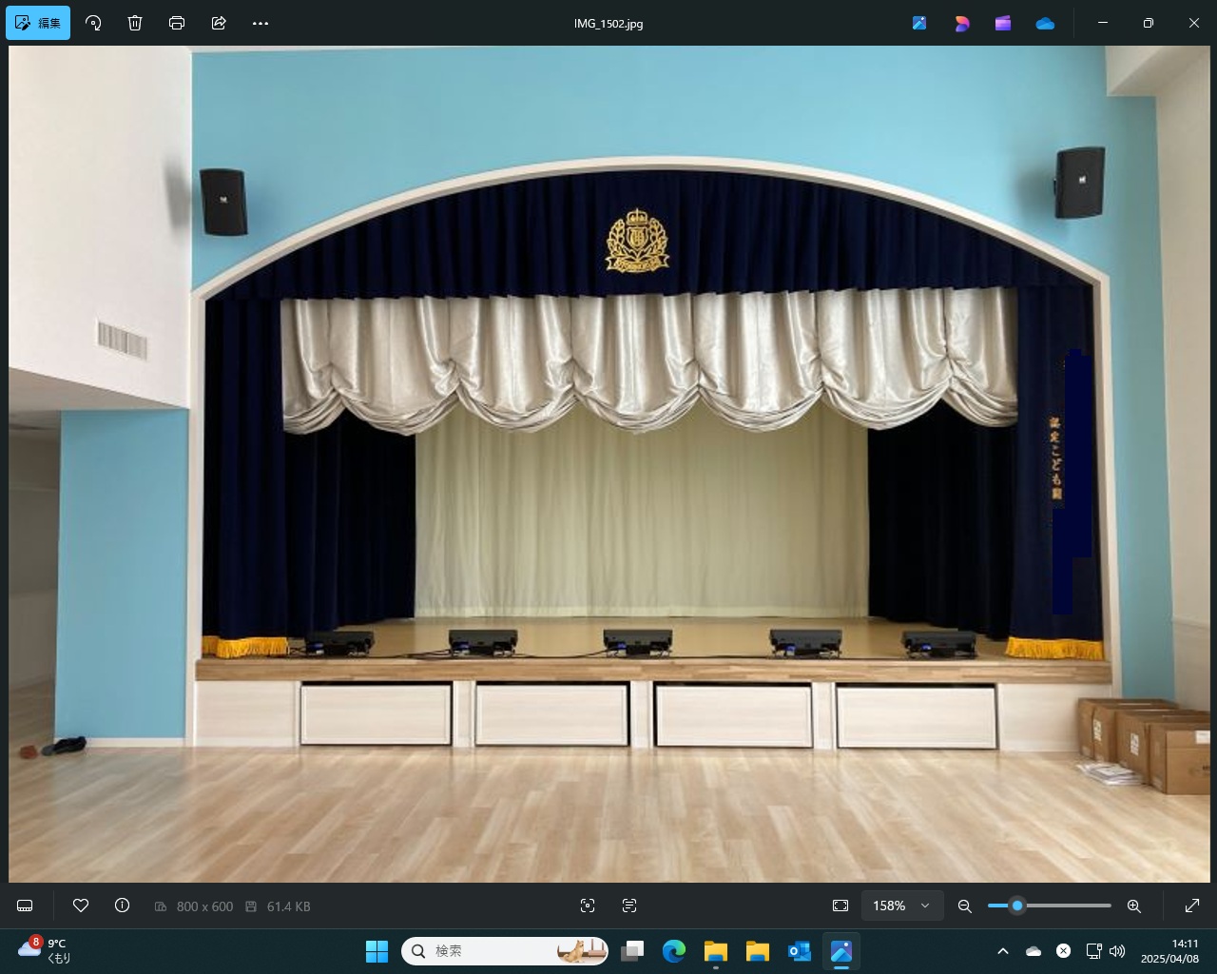Show hidden system tray icons chevron
This screenshot has width=1217, height=974.
click(1002, 951)
